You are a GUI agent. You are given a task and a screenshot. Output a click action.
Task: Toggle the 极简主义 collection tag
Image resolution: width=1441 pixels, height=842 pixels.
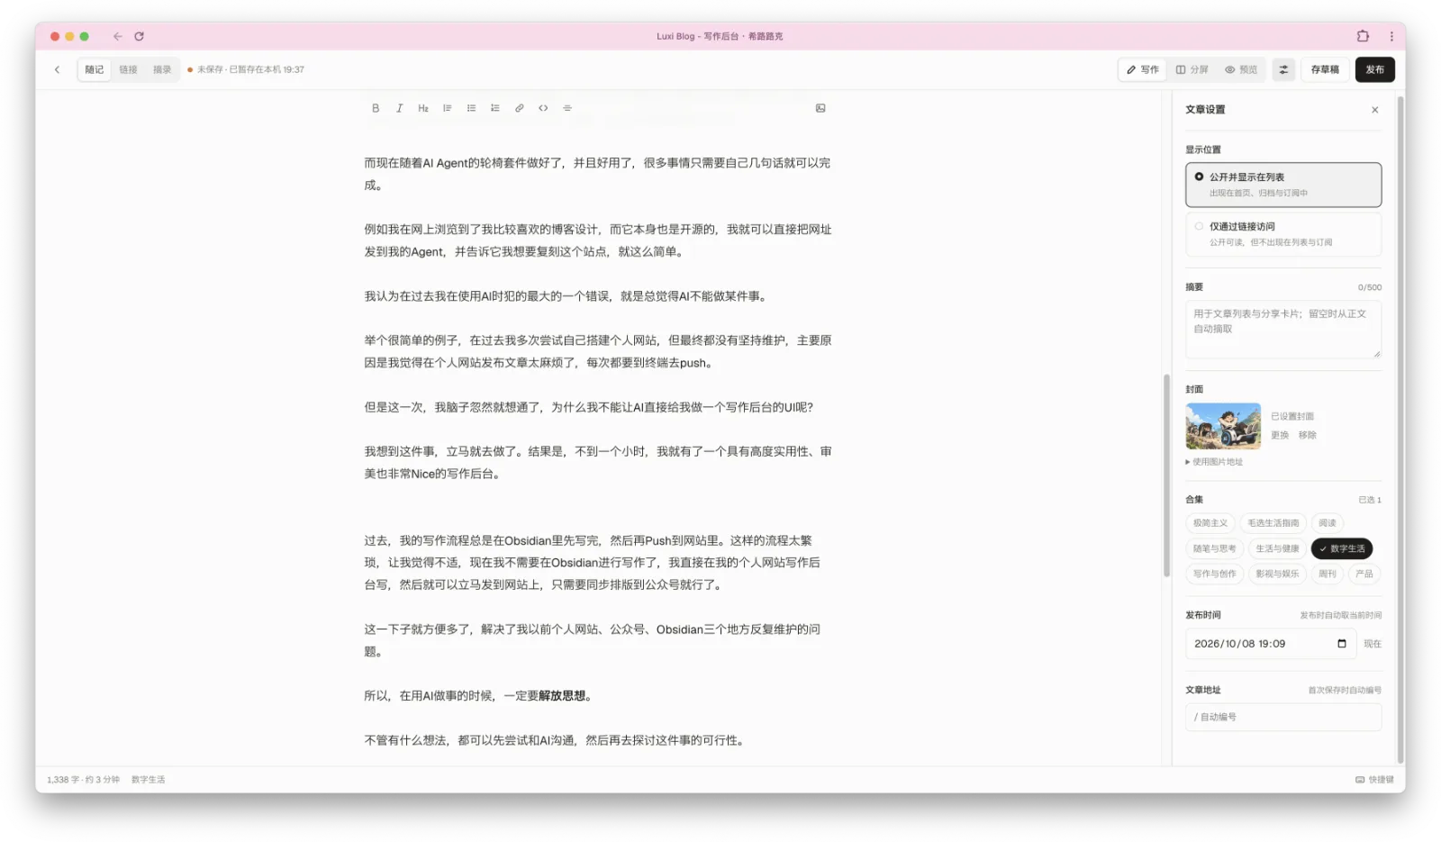pos(1210,523)
